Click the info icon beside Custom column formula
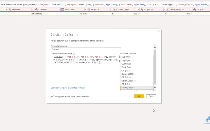This screenshot has width=210, height=131. coord(74,54)
